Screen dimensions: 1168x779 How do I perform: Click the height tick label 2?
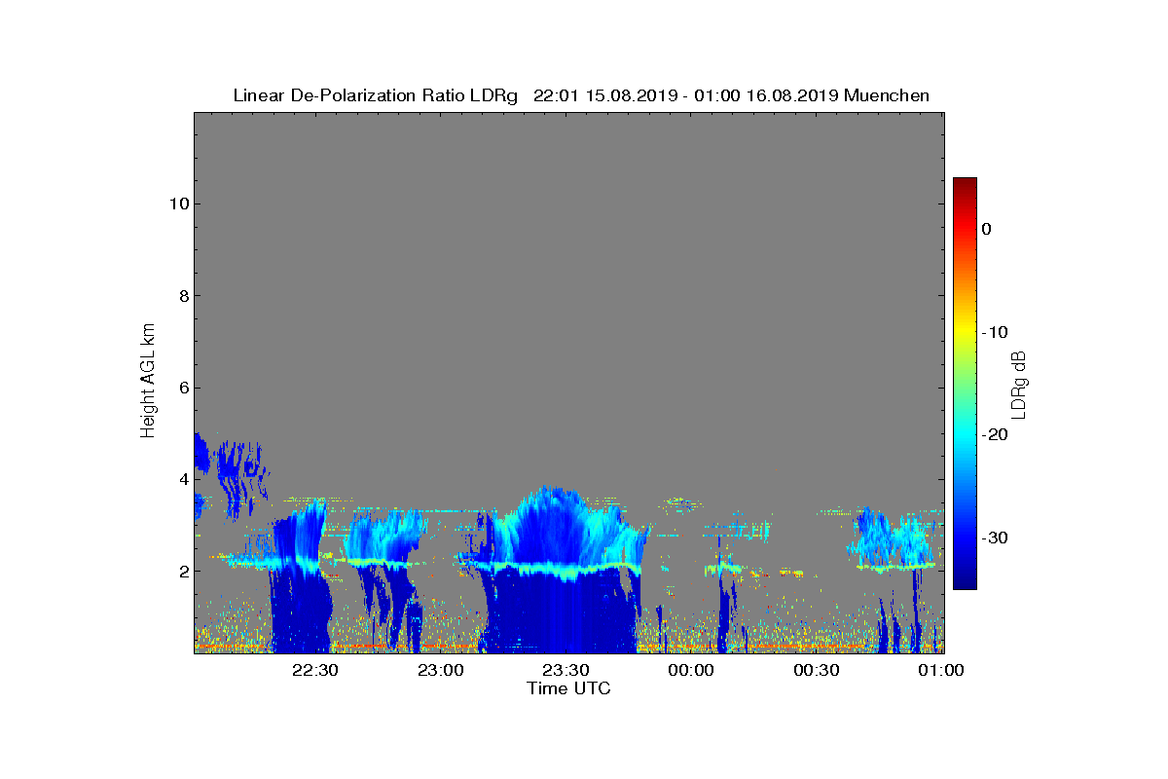tap(182, 571)
